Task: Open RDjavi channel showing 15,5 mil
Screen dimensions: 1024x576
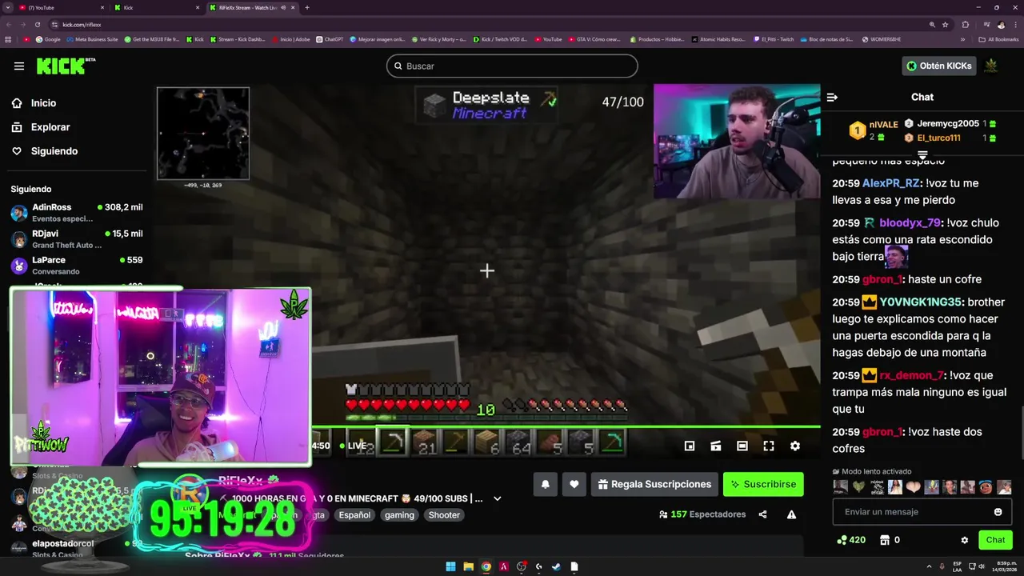Action: tap(77, 238)
